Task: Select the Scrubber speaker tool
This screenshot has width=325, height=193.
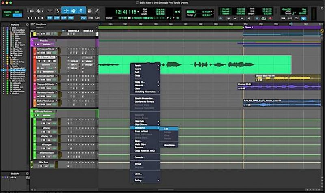Action: tap(89, 11)
